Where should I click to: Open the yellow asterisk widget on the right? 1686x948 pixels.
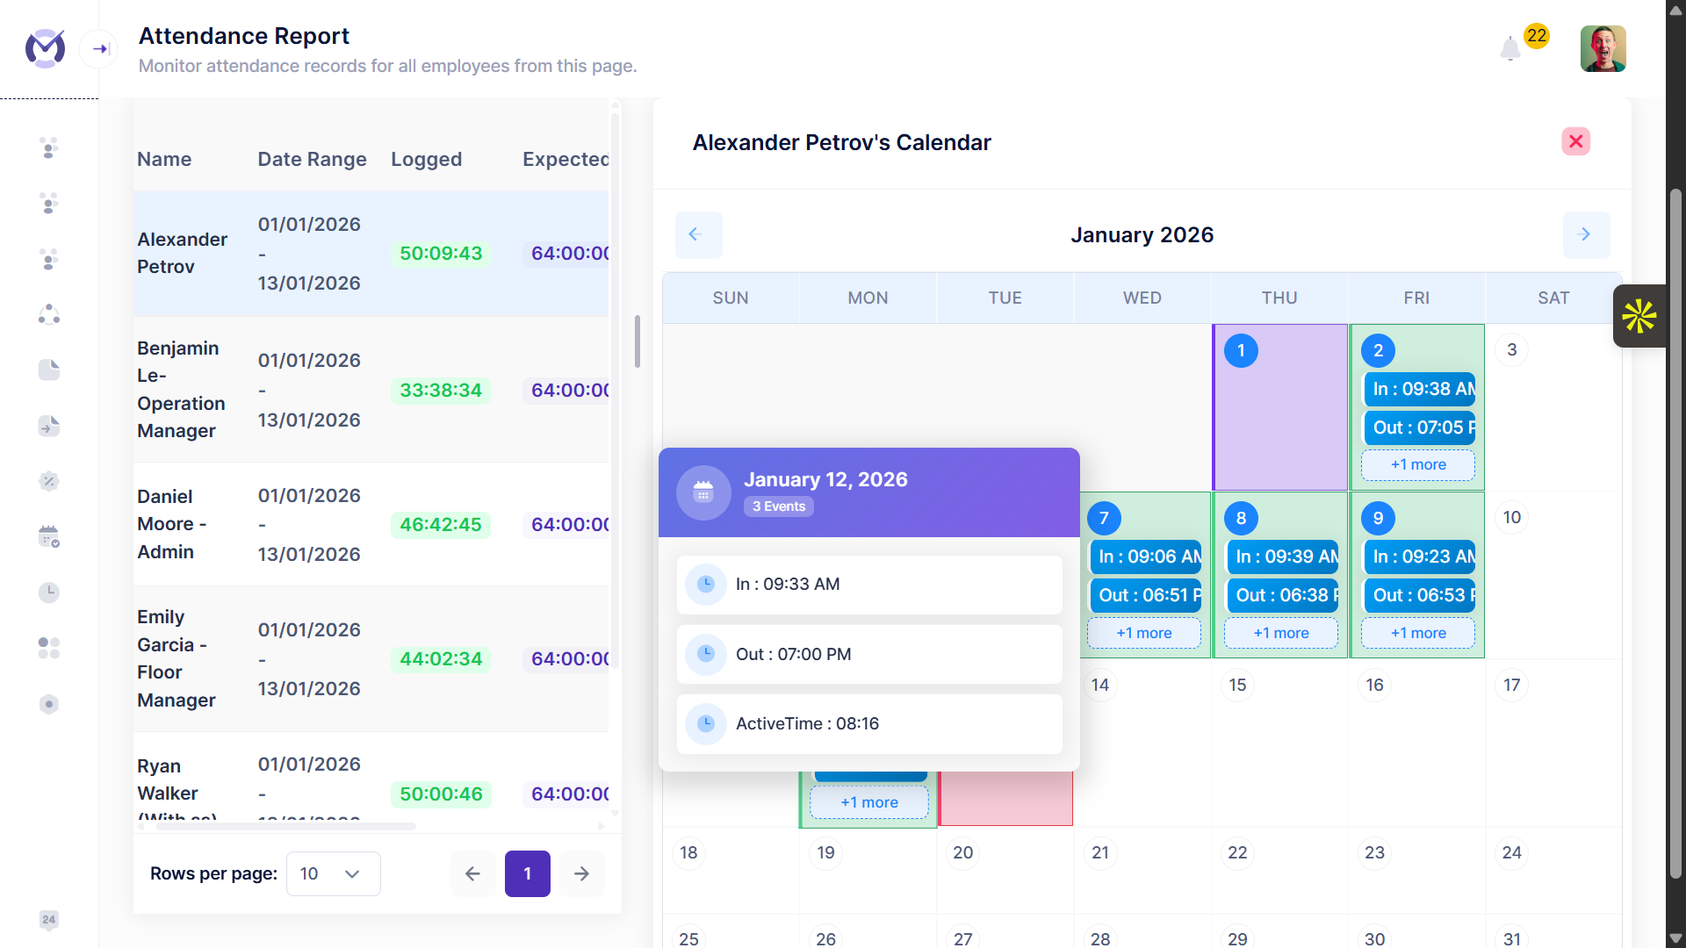pos(1639,316)
